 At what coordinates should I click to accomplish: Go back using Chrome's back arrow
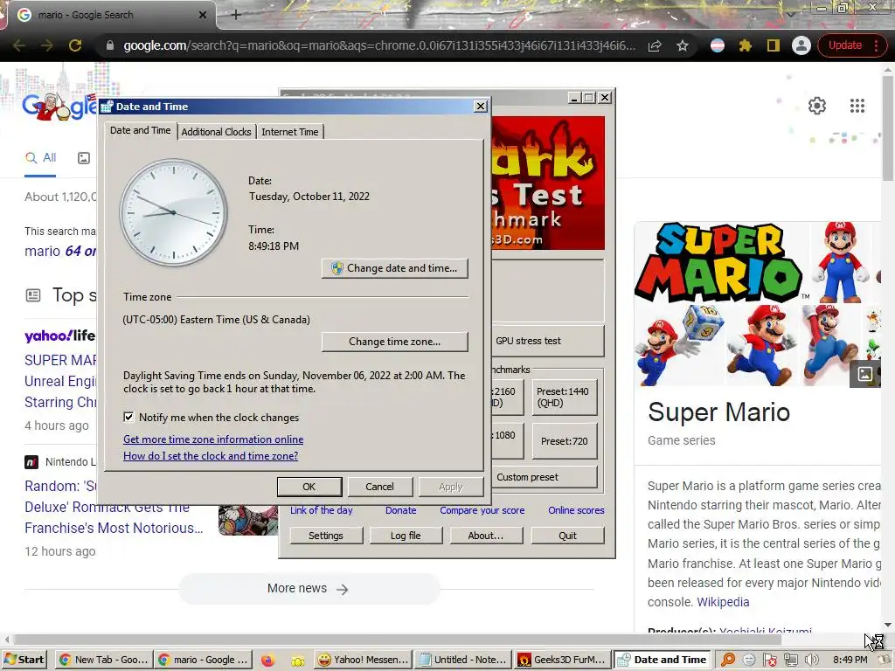click(19, 45)
